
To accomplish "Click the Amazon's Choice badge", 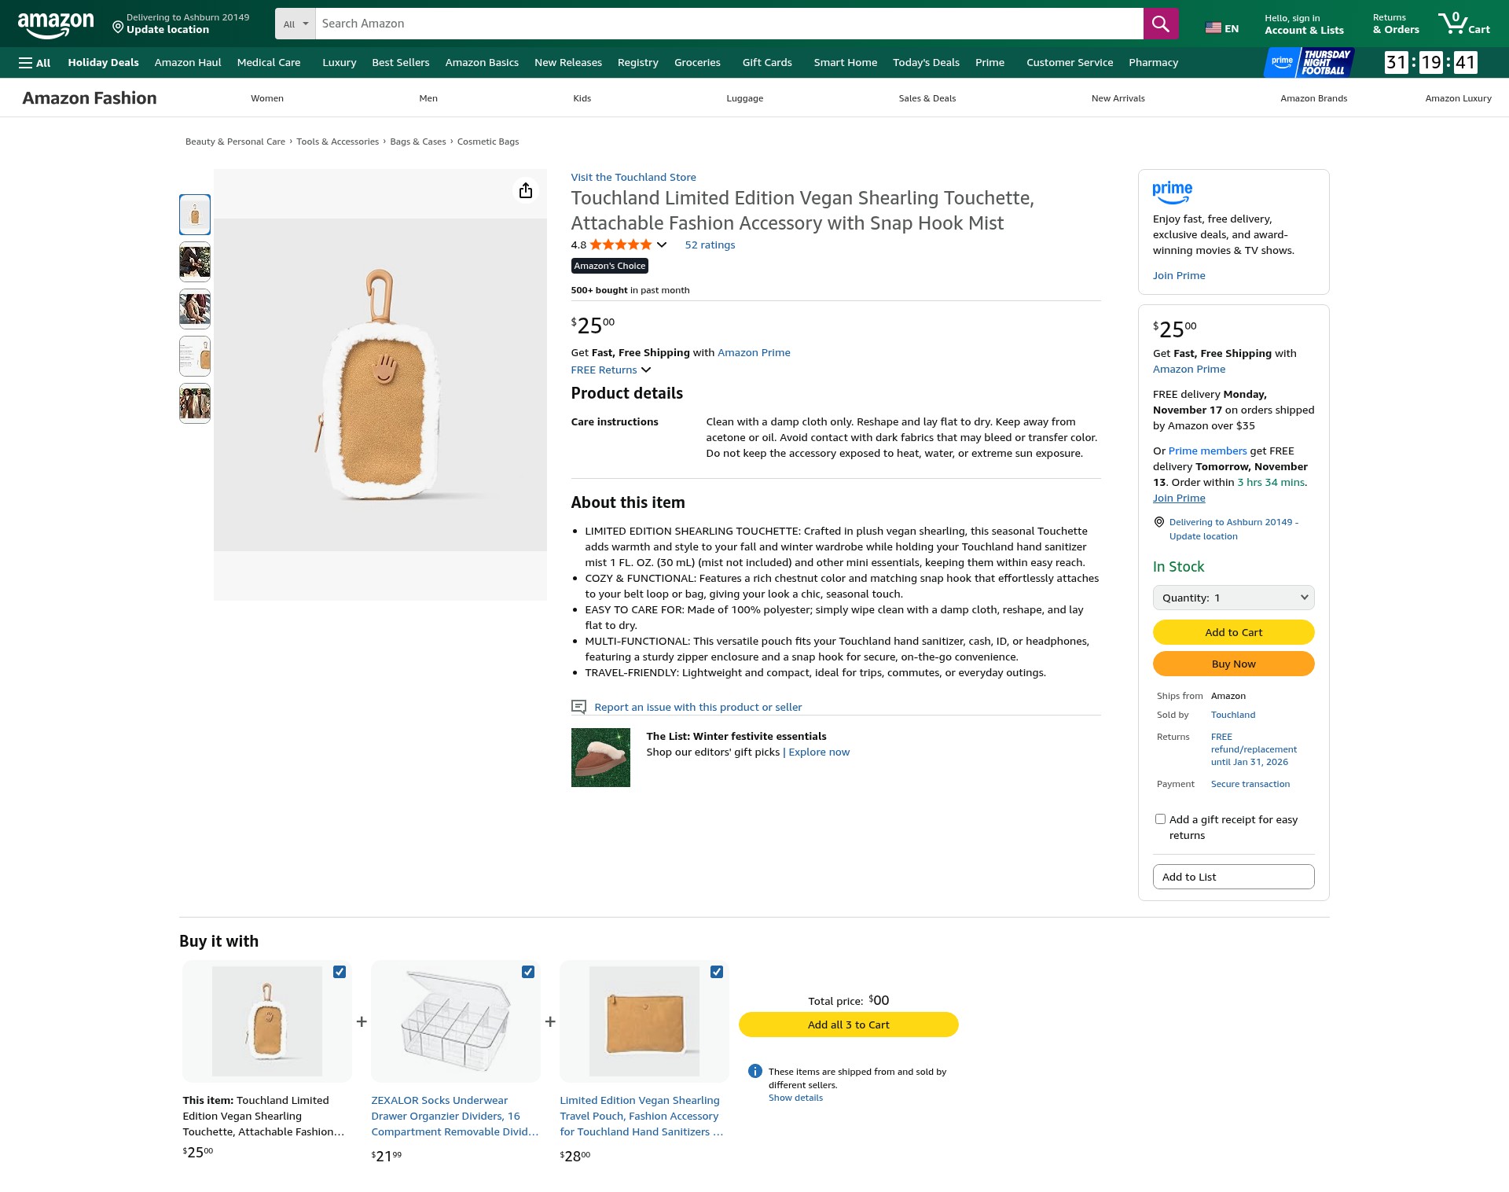I will point(609,266).
